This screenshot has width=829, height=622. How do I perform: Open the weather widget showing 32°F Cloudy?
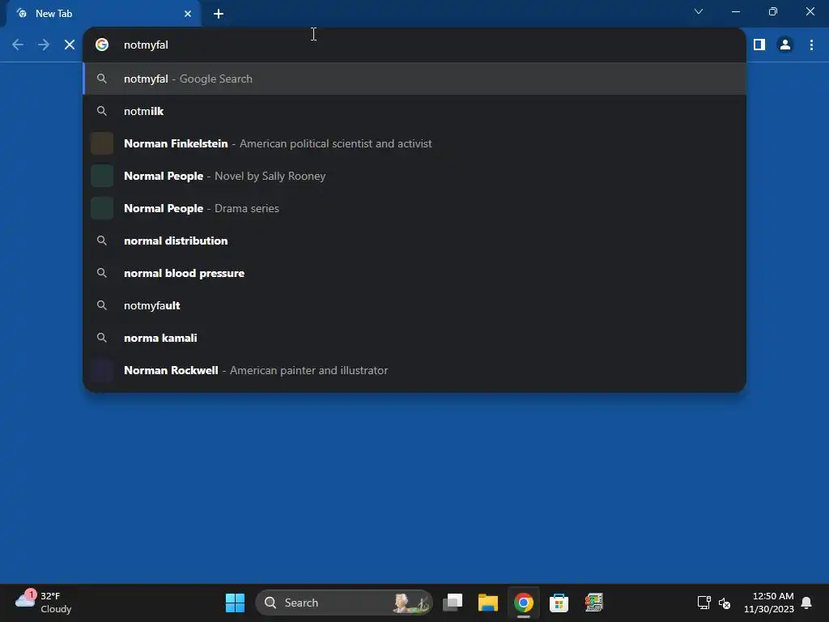tap(44, 603)
